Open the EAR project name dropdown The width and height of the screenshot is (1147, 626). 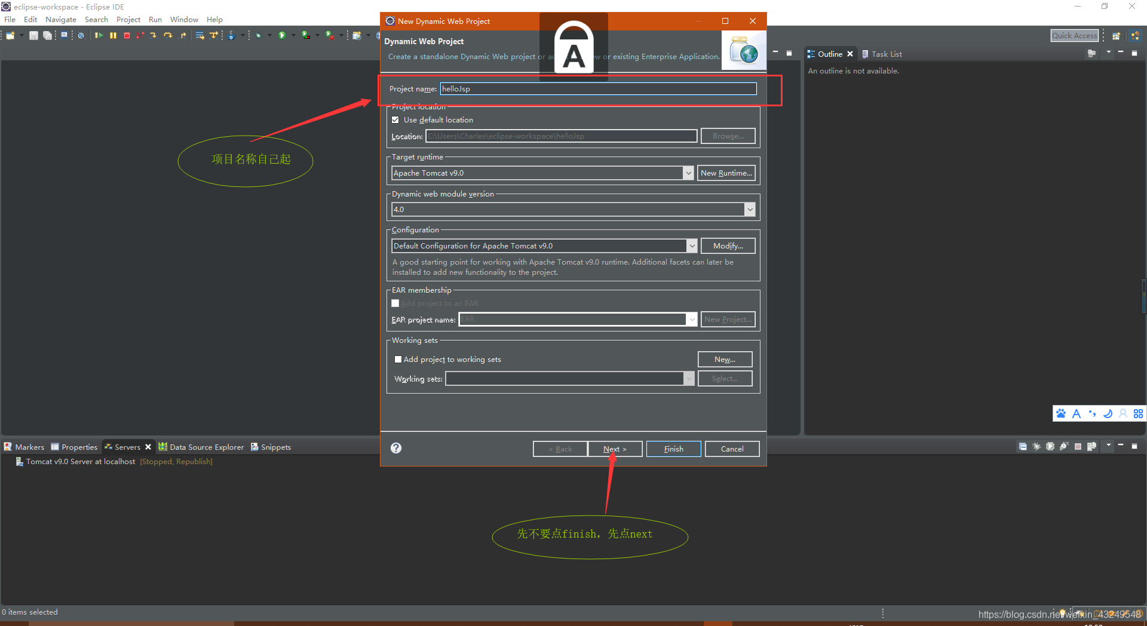692,320
